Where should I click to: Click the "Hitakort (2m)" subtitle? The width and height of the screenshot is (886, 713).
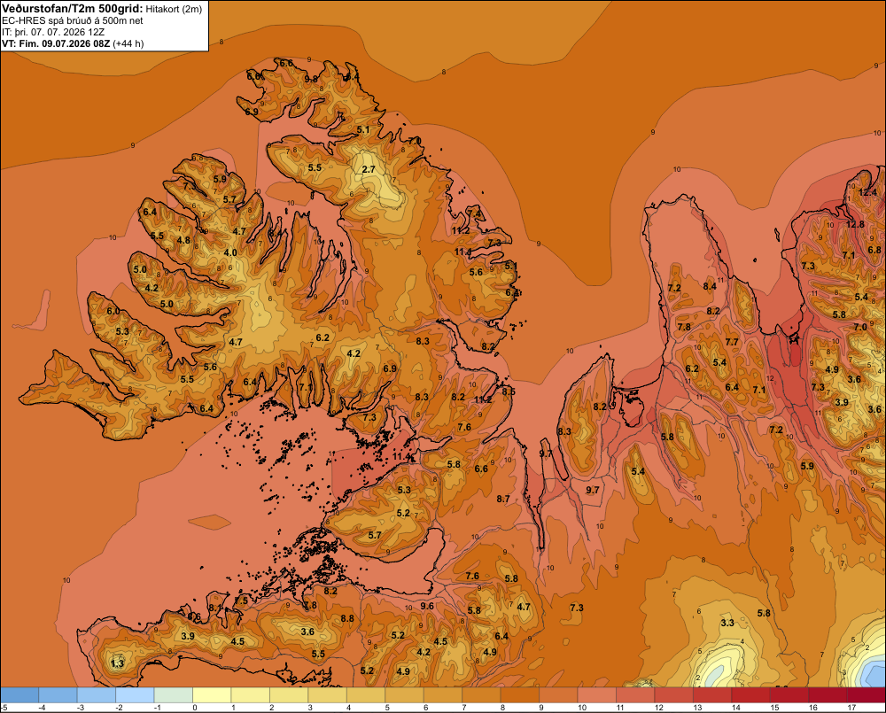pyautogui.click(x=174, y=9)
